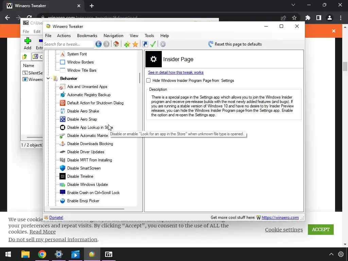
Task: Click the Automatic Registry Backup icon
Action: coord(63,95)
